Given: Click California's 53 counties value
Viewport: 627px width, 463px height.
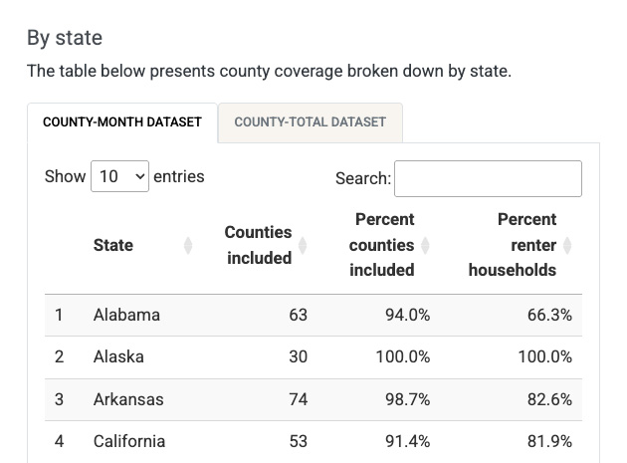Looking at the screenshot, I should click(298, 441).
